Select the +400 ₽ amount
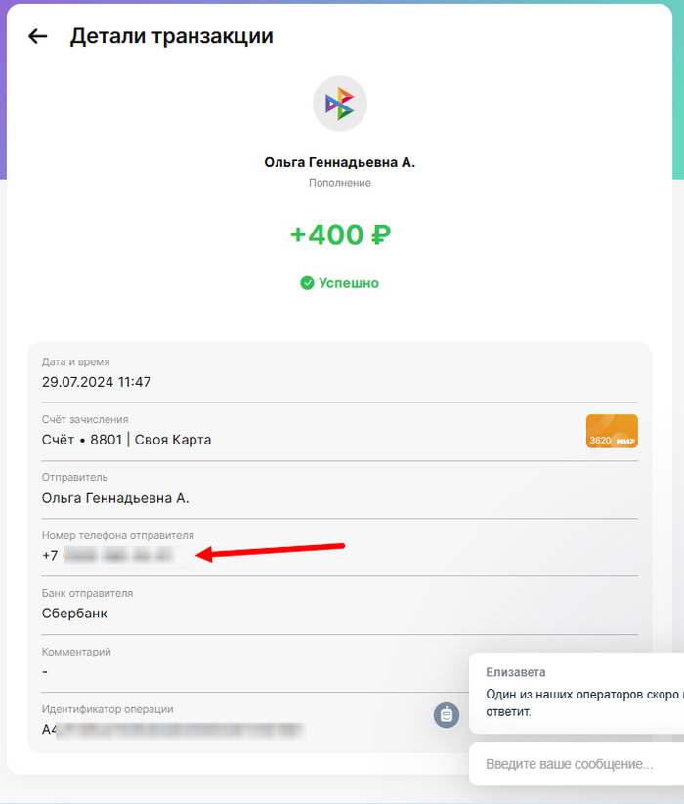 [x=340, y=234]
